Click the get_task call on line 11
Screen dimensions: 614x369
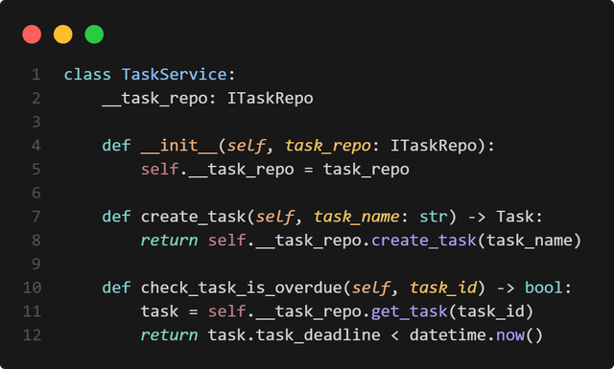pyautogui.click(x=410, y=311)
